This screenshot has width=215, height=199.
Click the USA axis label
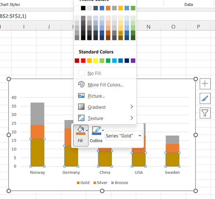(139, 172)
